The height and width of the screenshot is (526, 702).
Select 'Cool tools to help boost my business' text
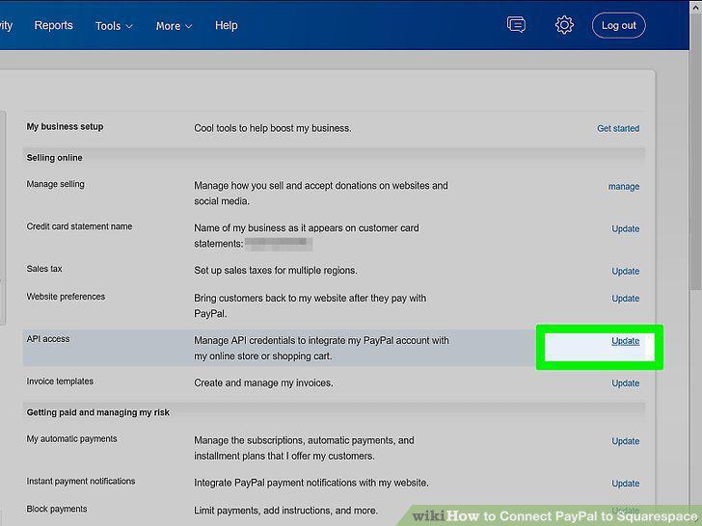pyautogui.click(x=272, y=128)
